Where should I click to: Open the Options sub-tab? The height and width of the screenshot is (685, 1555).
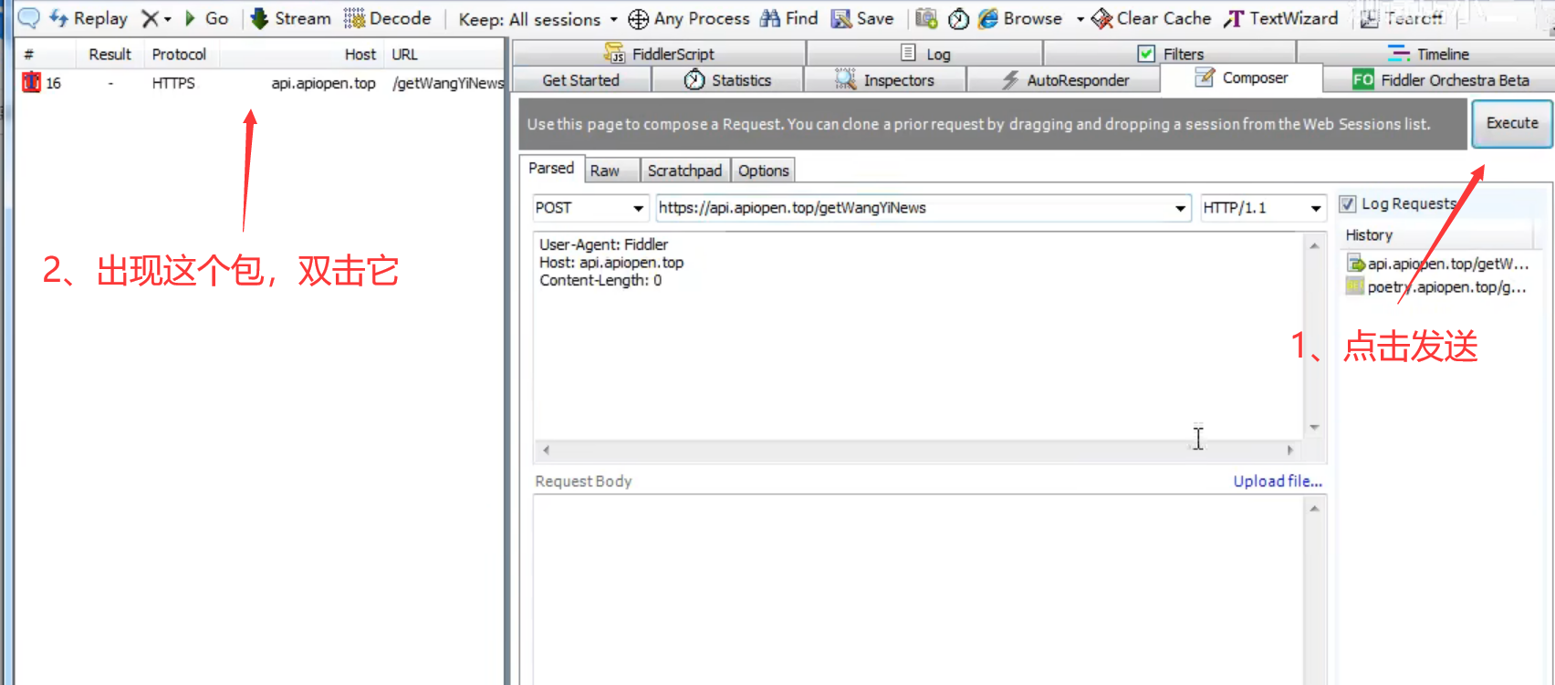[763, 171]
